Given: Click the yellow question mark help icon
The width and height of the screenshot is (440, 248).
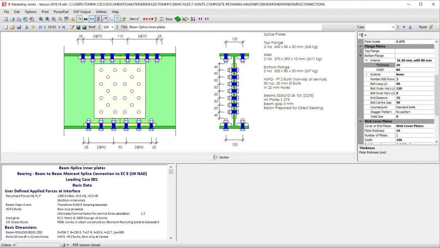Looking at the screenshot, I should click(156, 19).
